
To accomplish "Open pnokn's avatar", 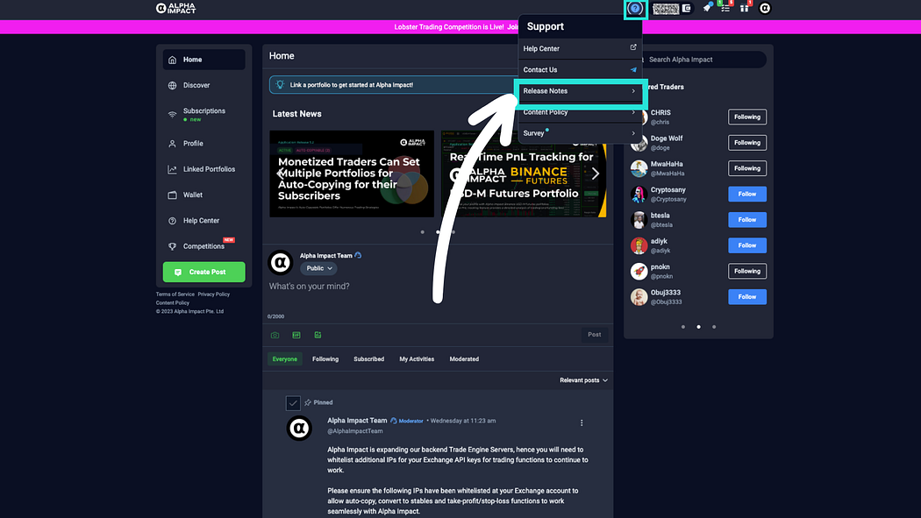I will [639, 271].
